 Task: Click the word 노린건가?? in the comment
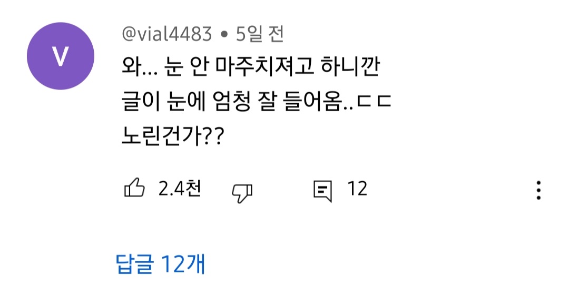tap(173, 138)
